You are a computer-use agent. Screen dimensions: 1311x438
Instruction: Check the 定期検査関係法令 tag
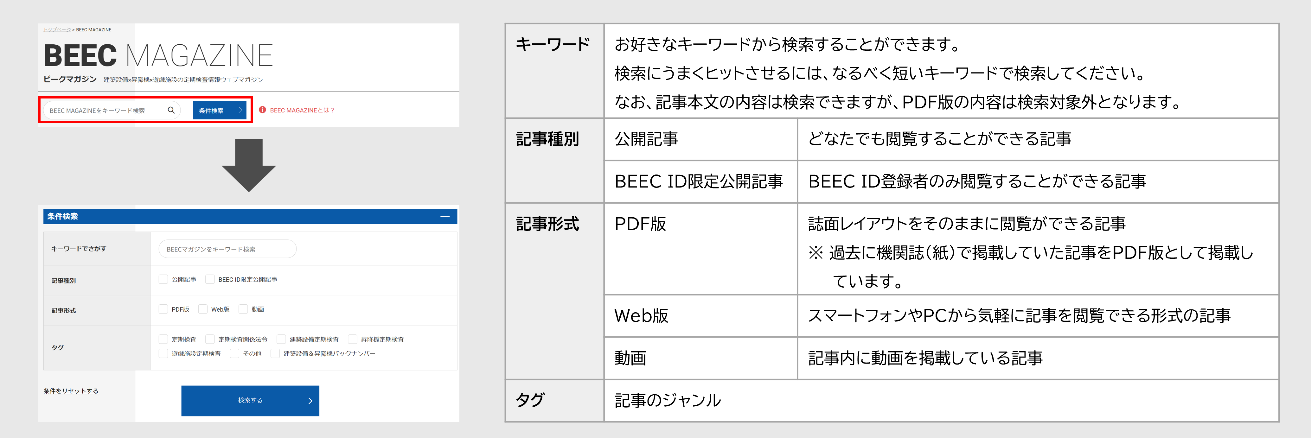pos(210,339)
